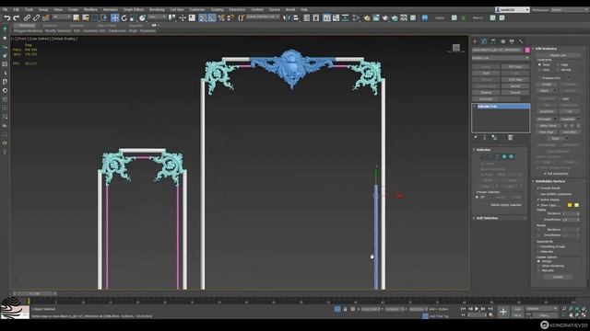Open the Modifier List dropdown

click(x=501, y=58)
